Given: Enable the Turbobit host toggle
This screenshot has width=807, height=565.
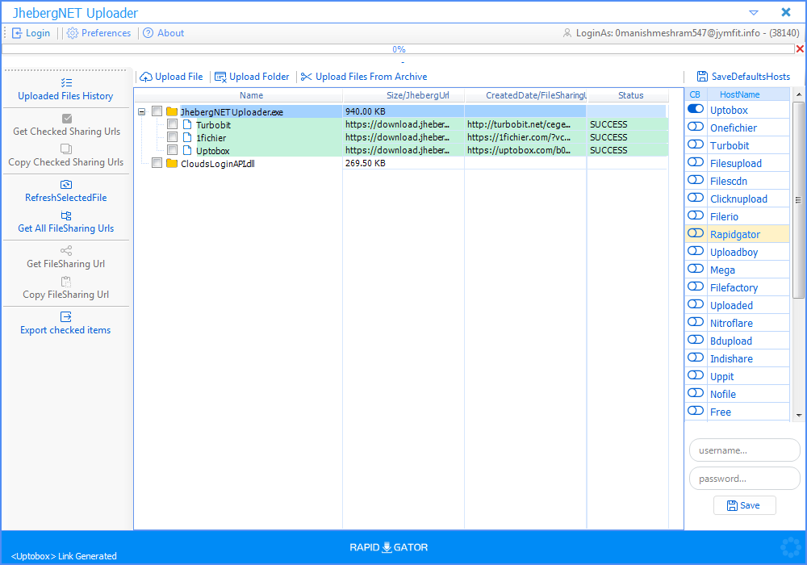Looking at the screenshot, I should coord(696,144).
